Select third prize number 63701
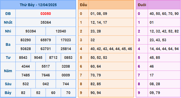Screen dimensions: 181x98 point(46,49)
